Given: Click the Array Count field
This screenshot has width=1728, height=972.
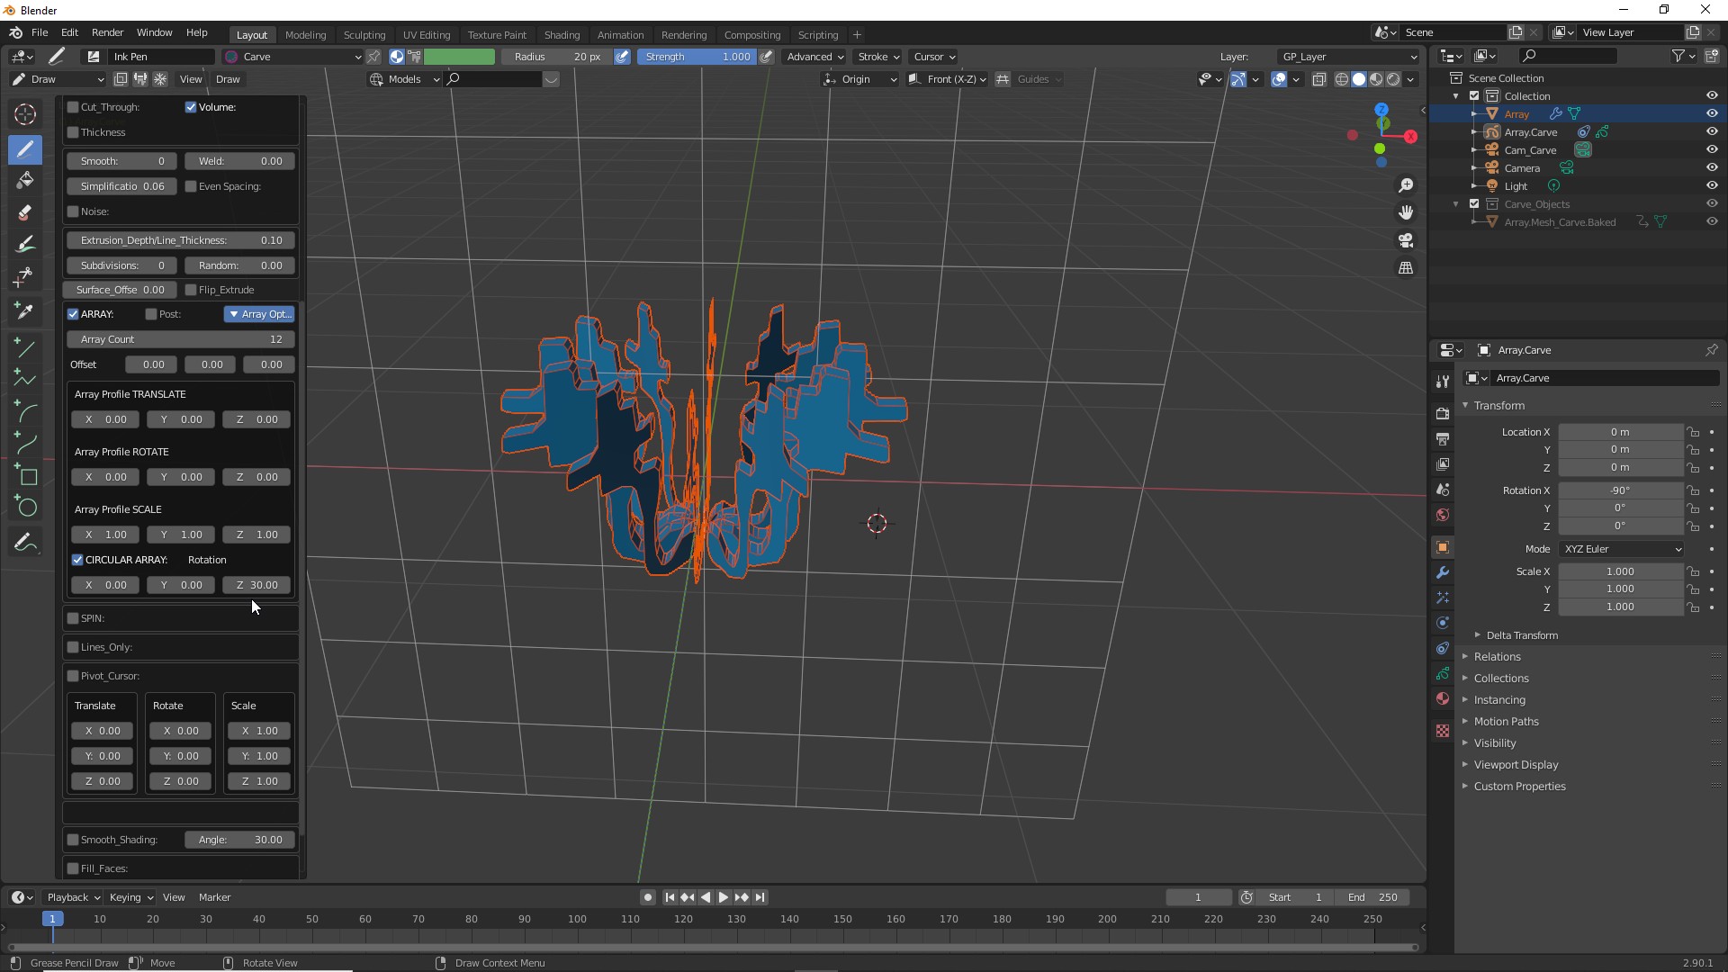Looking at the screenshot, I should [x=180, y=339].
